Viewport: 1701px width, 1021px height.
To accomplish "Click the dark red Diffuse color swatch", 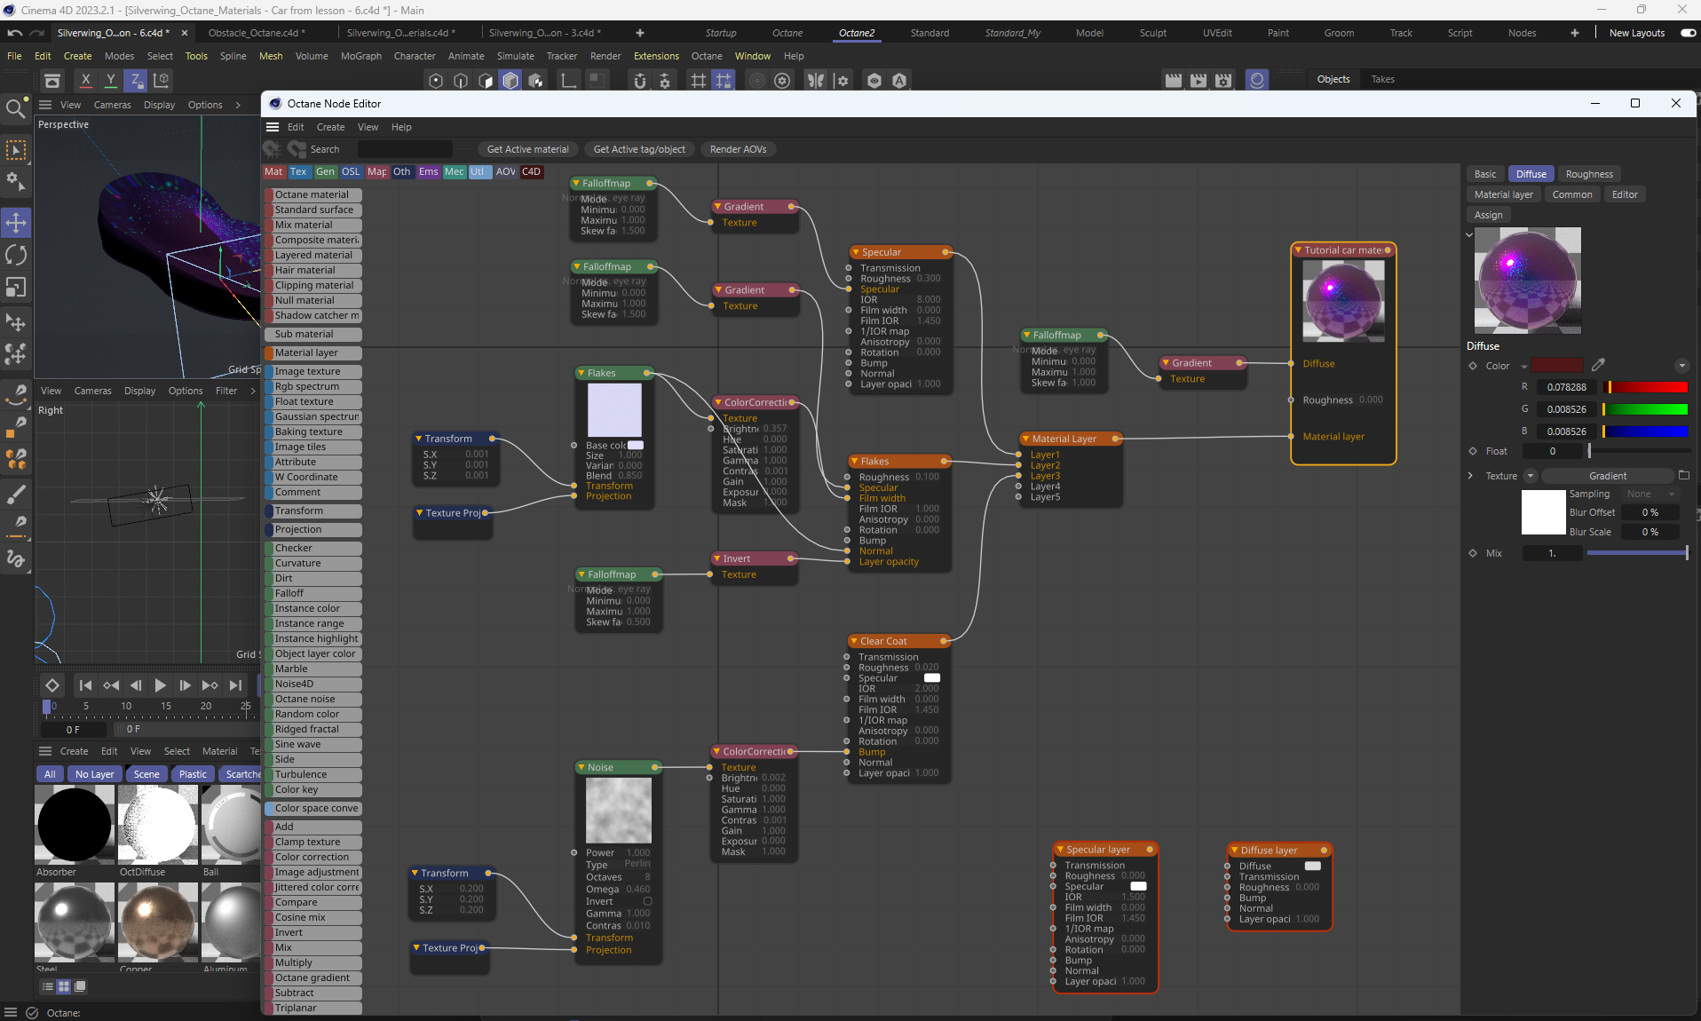I will pyautogui.click(x=1557, y=365).
